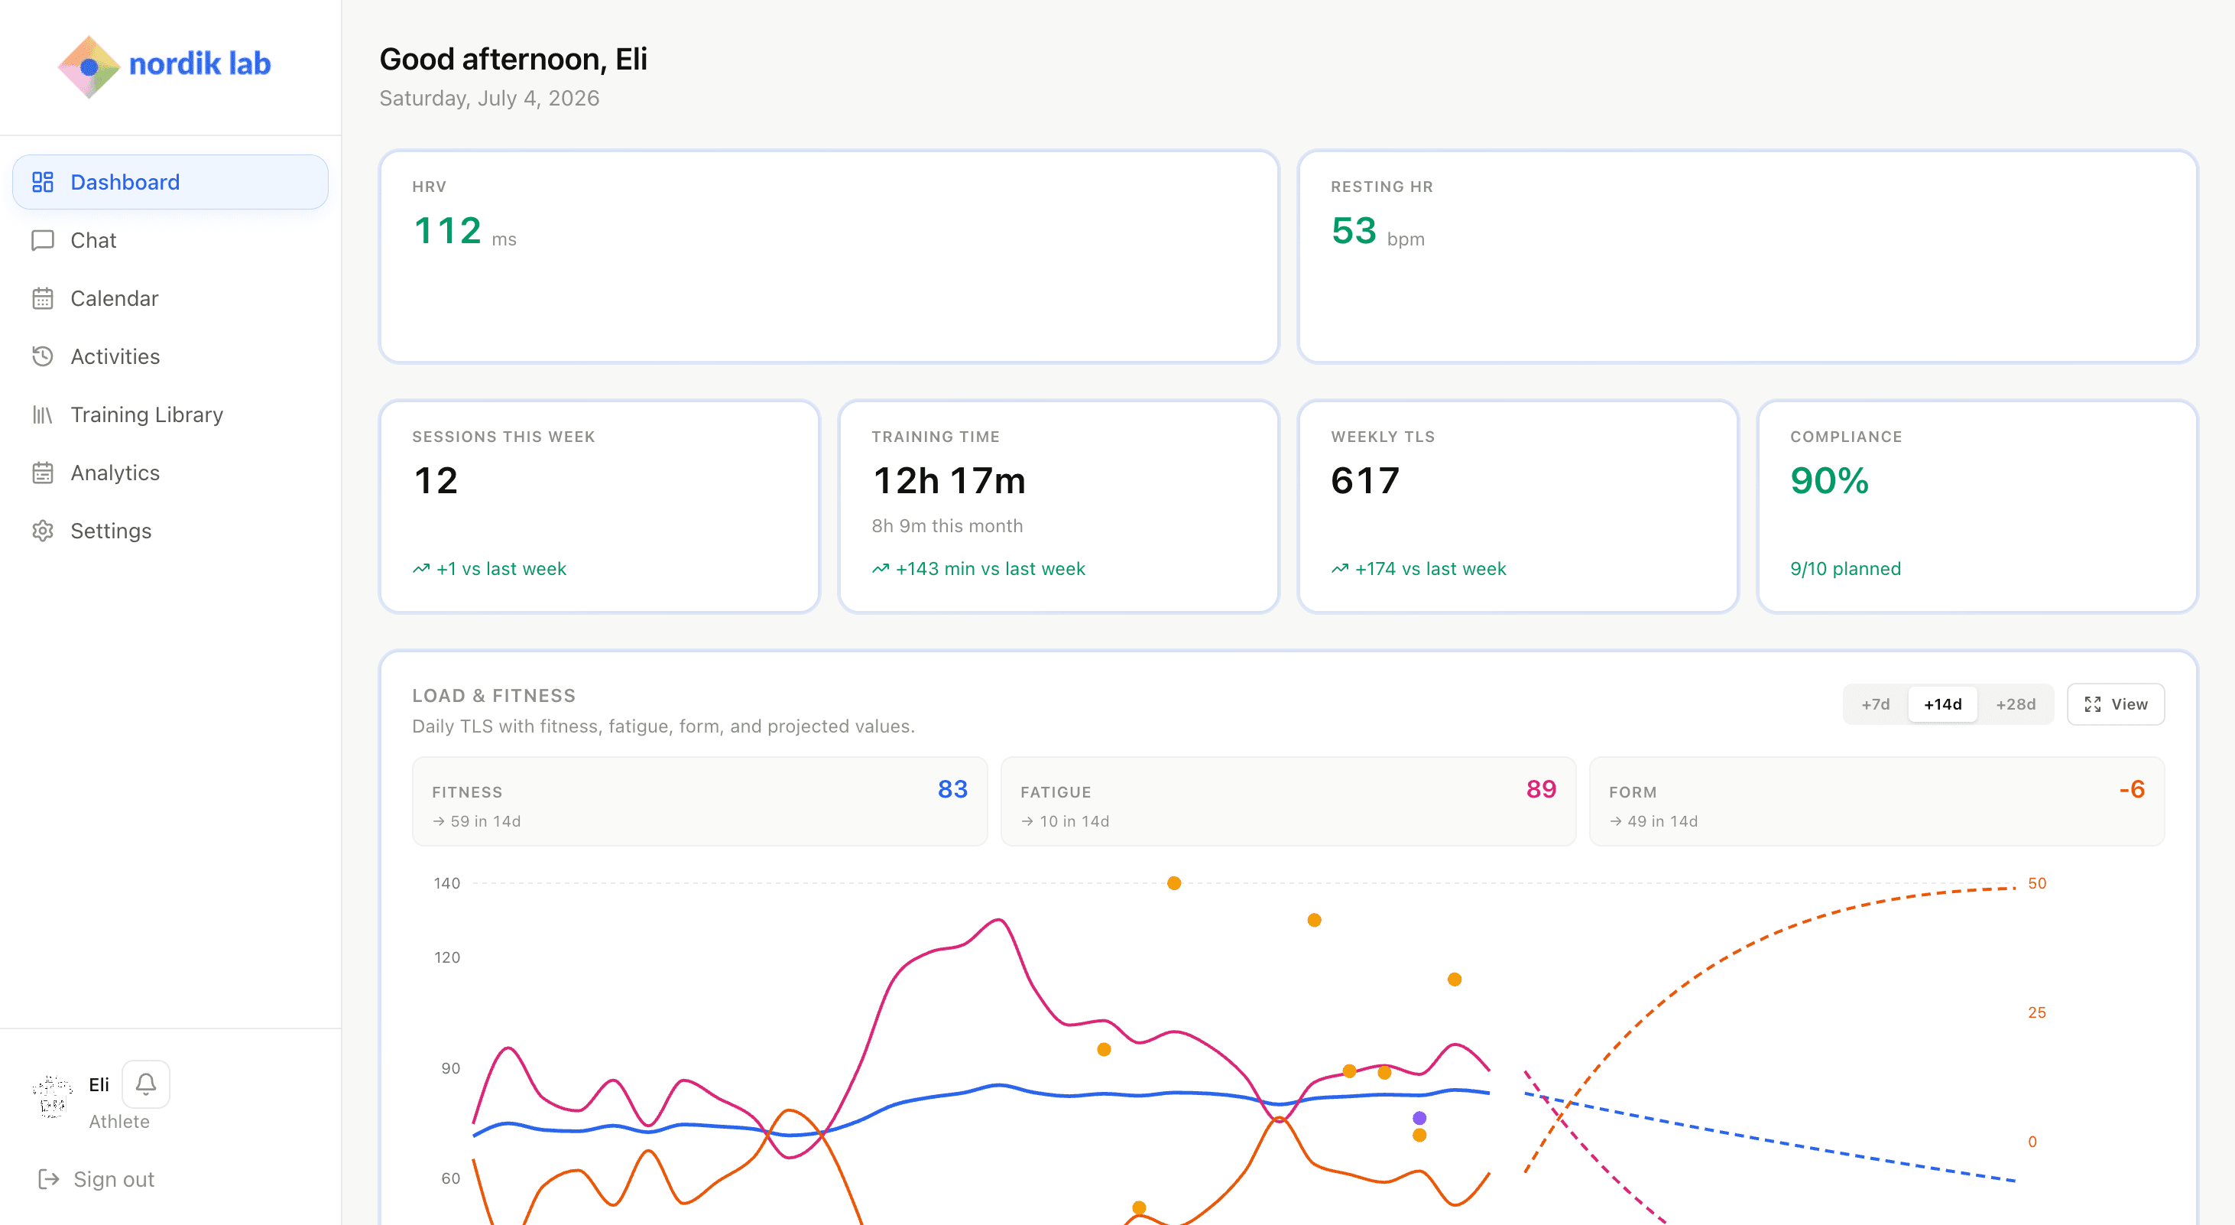Switch to Analytics section
The width and height of the screenshot is (2235, 1225).
(170, 473)
